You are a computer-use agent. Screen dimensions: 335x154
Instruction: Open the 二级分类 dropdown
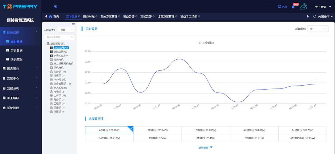coord(66,30)
